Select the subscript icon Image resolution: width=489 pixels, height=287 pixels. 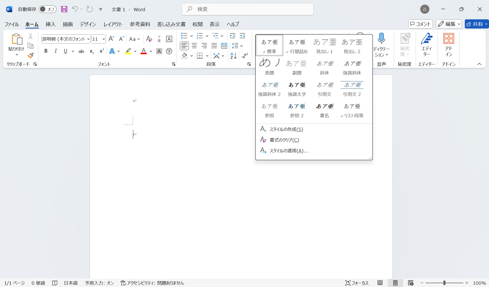coord(91,51)
